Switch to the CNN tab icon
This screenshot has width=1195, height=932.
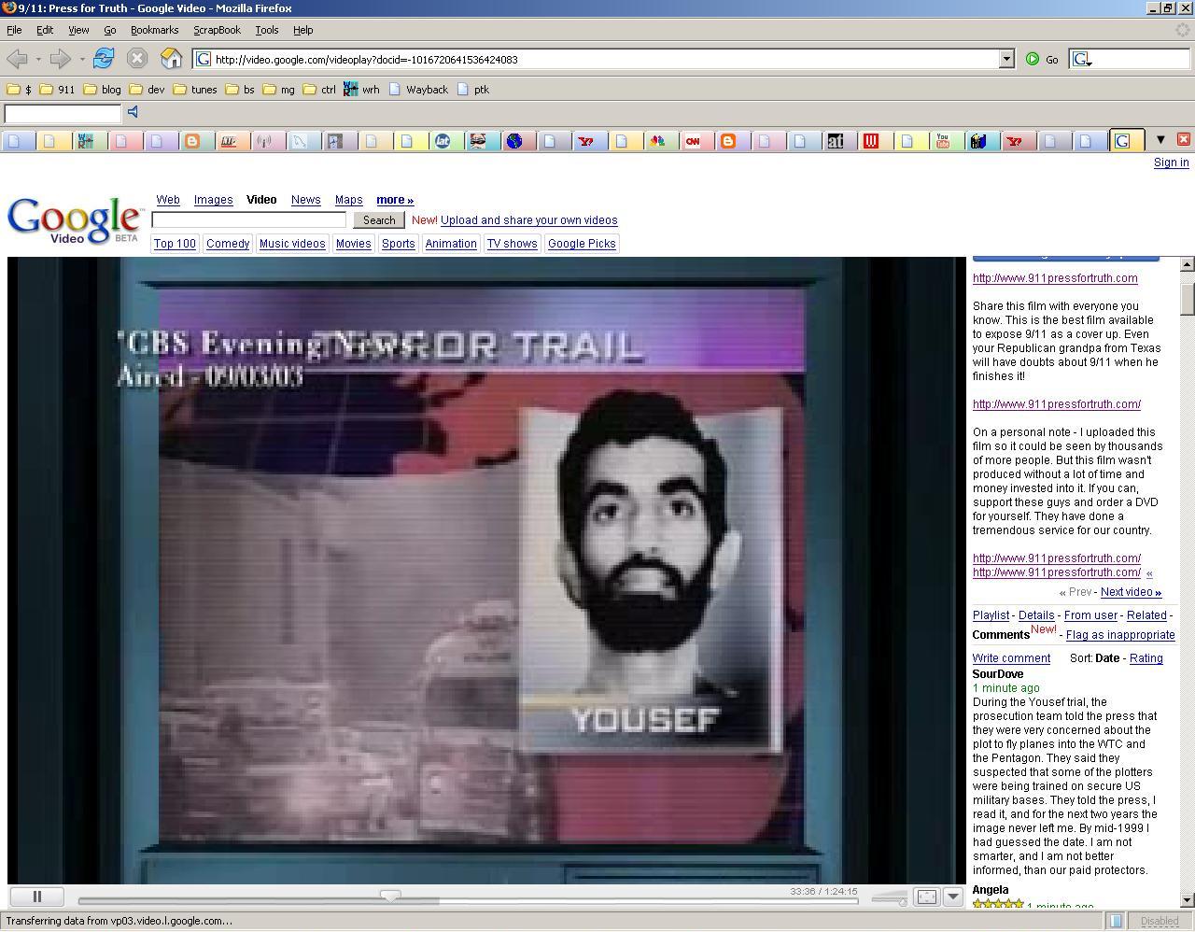(x=693, y=141)
